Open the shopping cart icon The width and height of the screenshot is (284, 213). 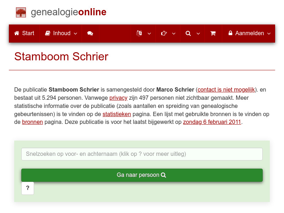213,33
